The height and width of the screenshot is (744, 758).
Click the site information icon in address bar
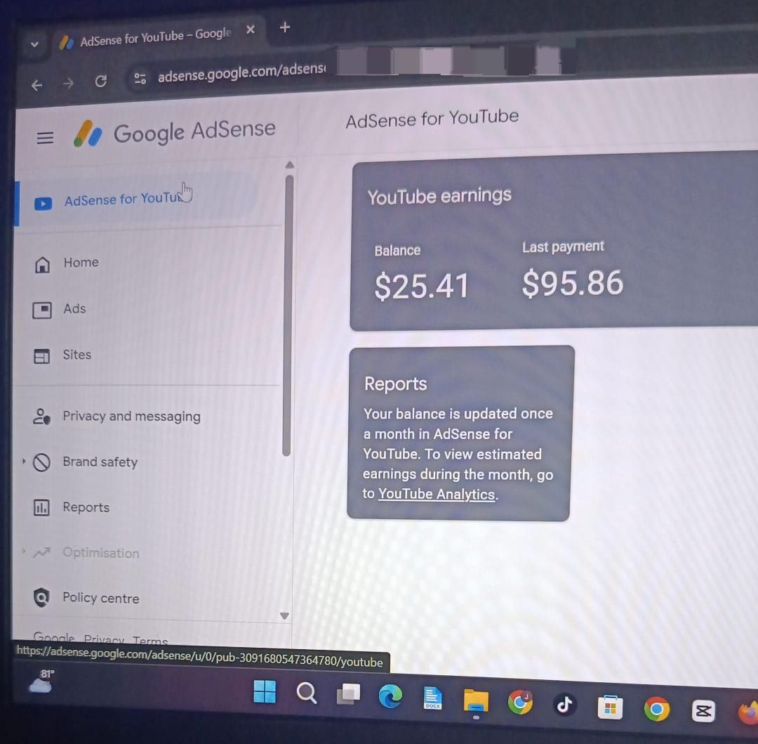(x=140, y=79)
